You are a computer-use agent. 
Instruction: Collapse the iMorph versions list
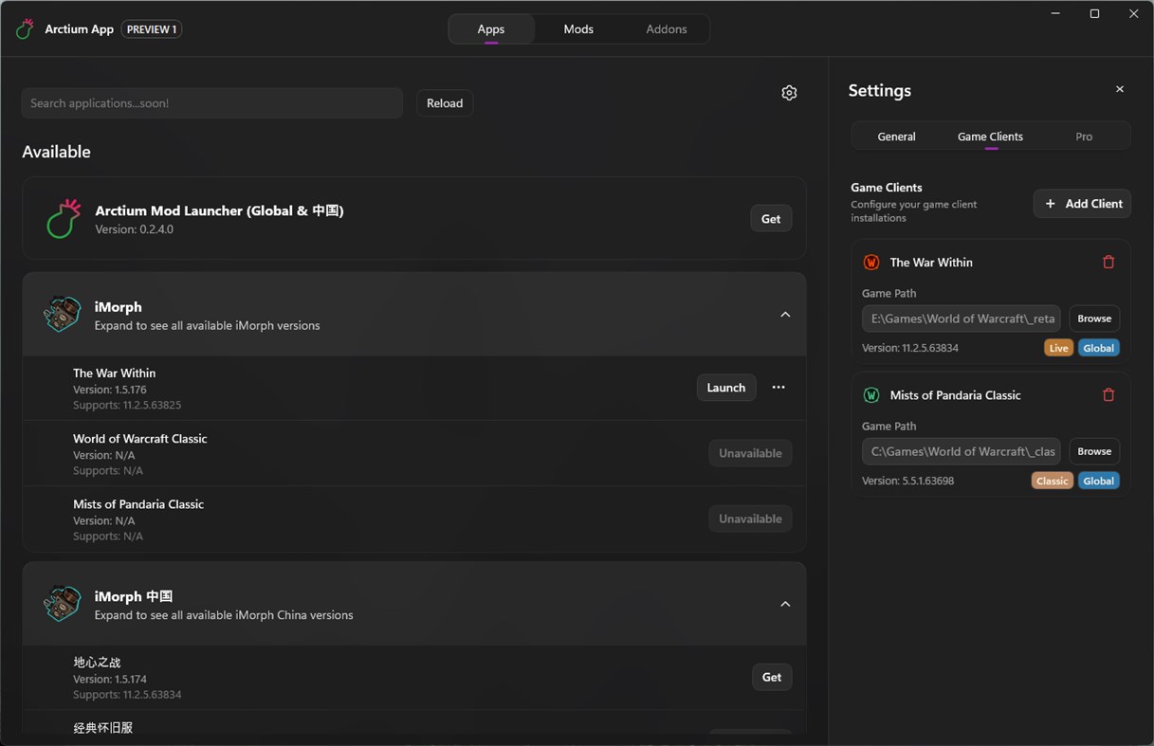(x=785, y=314)
